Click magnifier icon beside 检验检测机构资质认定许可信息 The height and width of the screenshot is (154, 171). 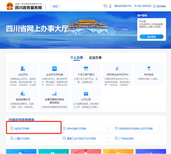click(116, 128)
